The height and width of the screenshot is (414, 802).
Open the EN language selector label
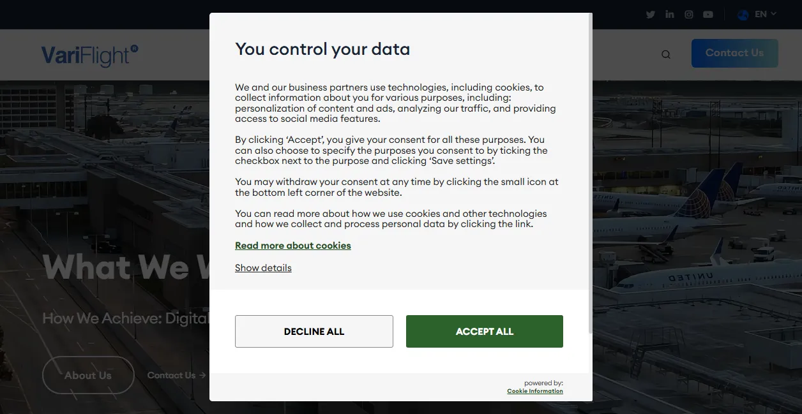(x=760, y=14)
